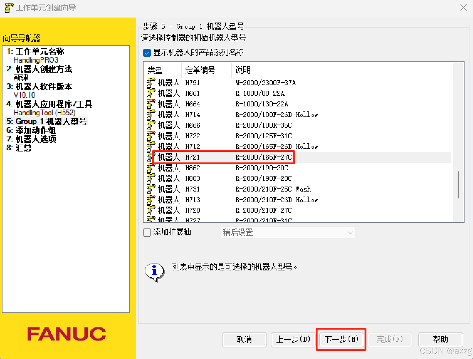
Task: Go to step 3: 机器人软件版本
Action: [x=39, y=86]
